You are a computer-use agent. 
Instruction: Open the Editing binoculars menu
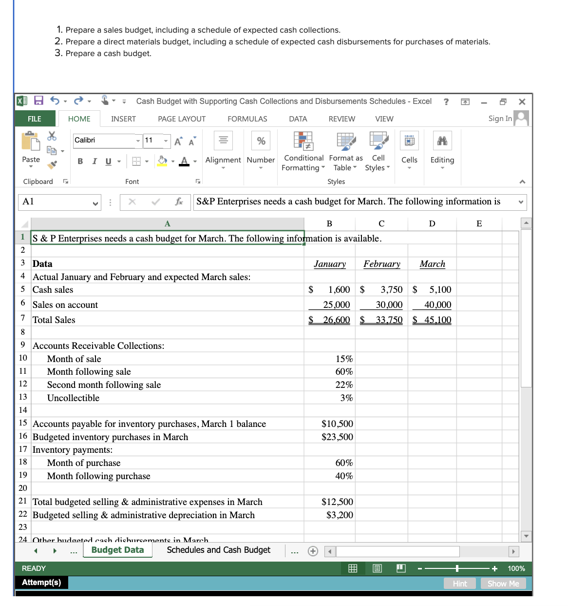pyautogui.click(x=442, y=150)
